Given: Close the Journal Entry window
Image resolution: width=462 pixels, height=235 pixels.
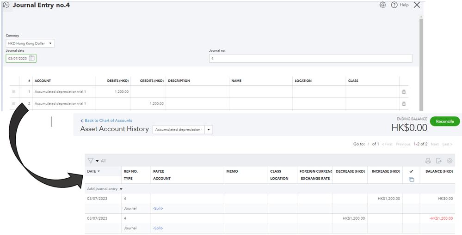Looking at the screenshot, I should click(417, 5).
